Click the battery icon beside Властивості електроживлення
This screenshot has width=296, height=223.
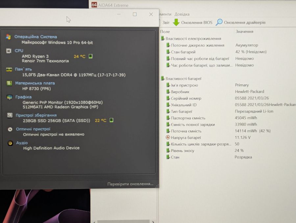pos(162,39)
